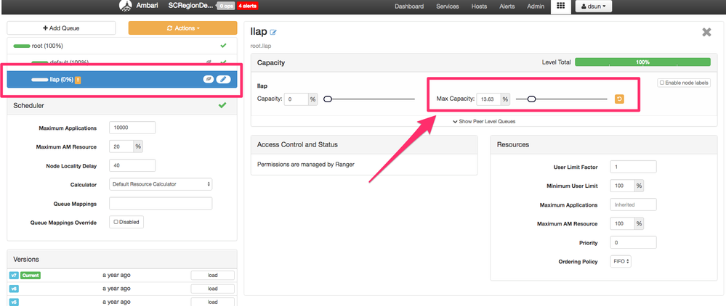Click the 0 ops badge
The width and height of the screenshot is (726, 306).
226,7
